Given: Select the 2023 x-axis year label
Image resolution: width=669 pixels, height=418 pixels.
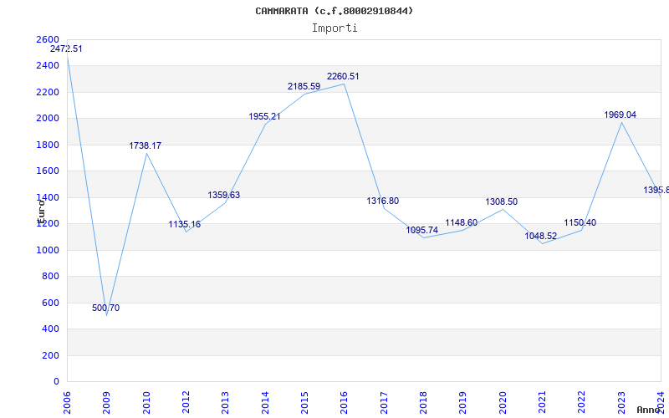Looking at the screenshot, I should coord(621,402).
